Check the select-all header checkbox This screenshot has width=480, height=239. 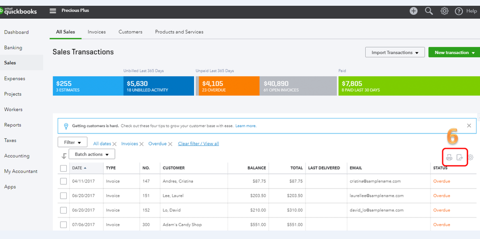pos(63,168)
